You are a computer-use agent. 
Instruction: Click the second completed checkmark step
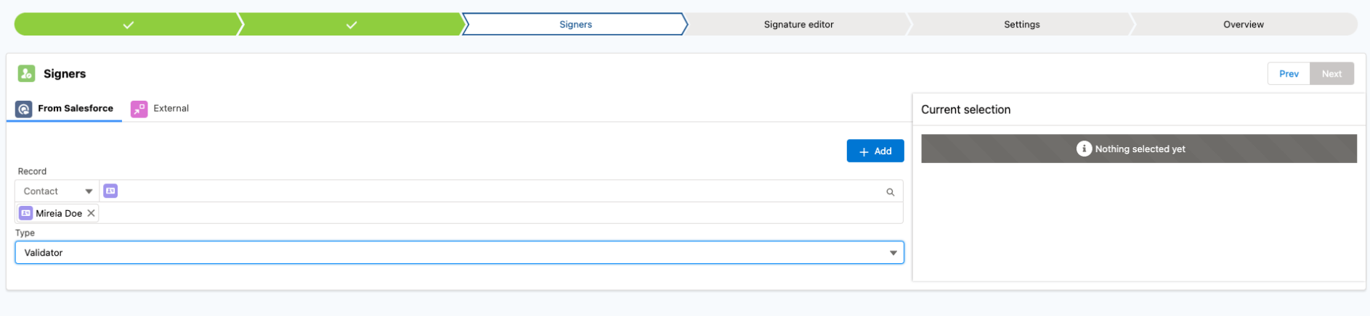(x=352, y=24)
